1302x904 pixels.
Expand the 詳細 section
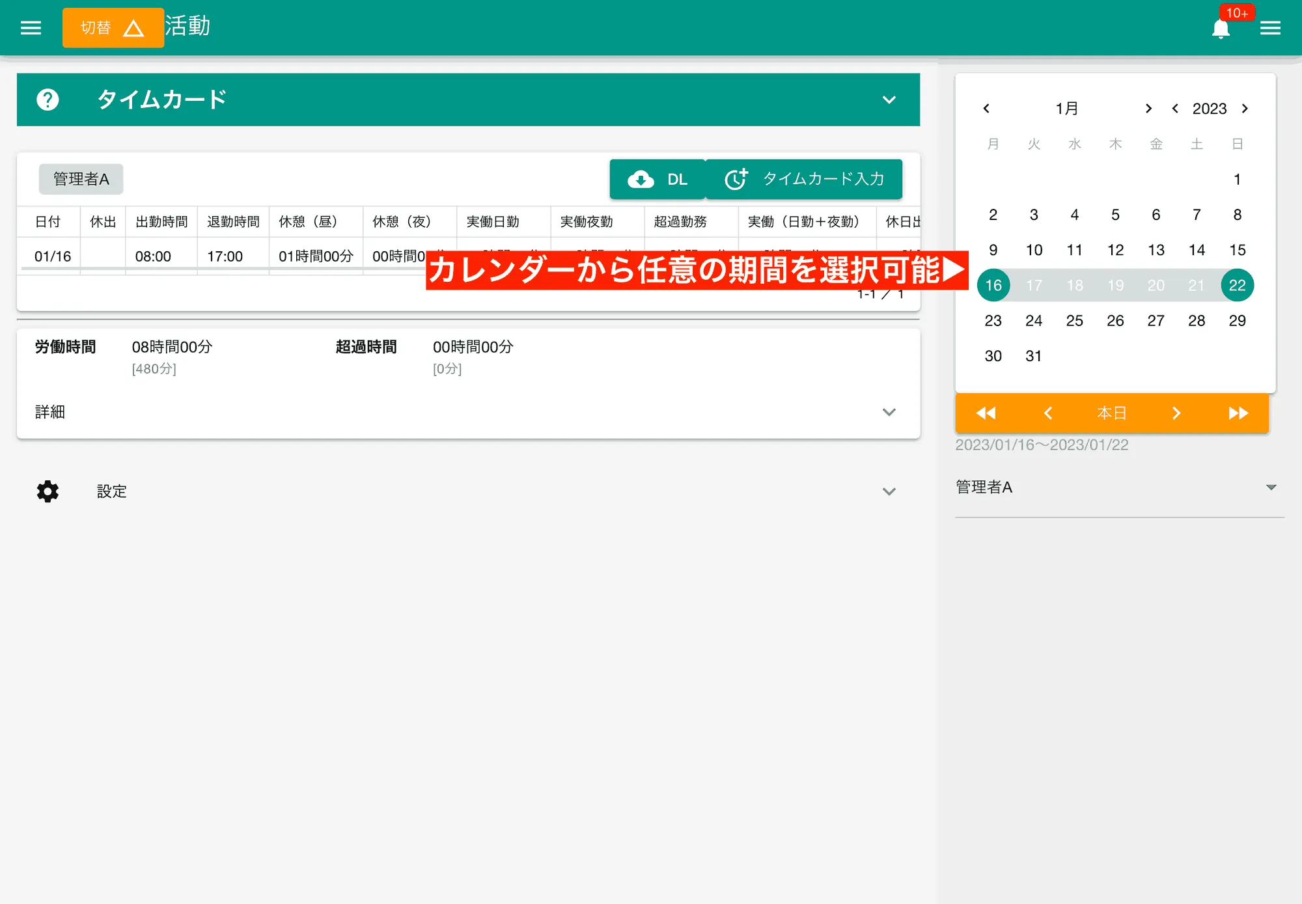(x=889, y=412)
